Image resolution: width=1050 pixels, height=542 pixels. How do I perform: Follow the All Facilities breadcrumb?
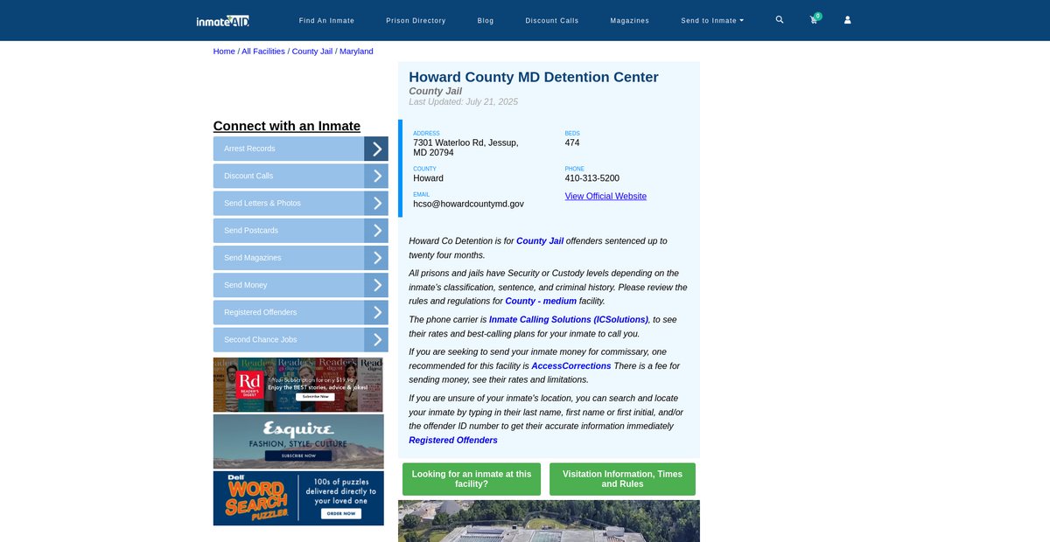click(x=263, y=52)
